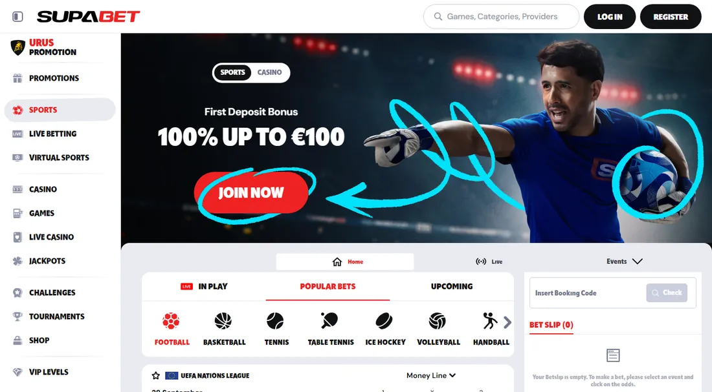The height and width of the screenshot is (392, 712).
Task: Switch to the Live view toggle
Action: coord(489,262)
